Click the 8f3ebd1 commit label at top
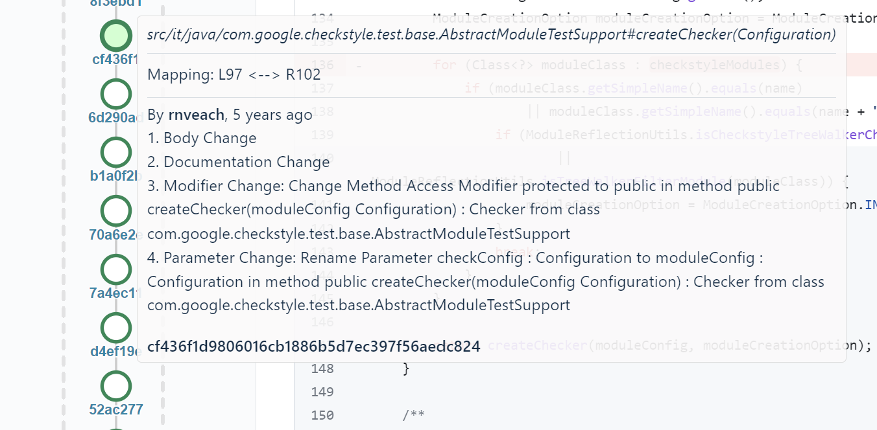 click(x=116, y=3)
